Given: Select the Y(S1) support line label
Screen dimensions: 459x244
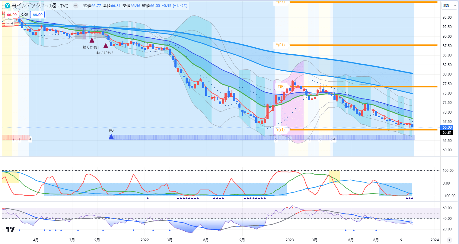Looking at the screenshot, I should tap(280, 130).
